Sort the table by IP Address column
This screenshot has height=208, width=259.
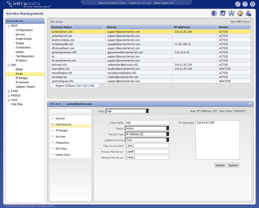(x=195, y=27)
